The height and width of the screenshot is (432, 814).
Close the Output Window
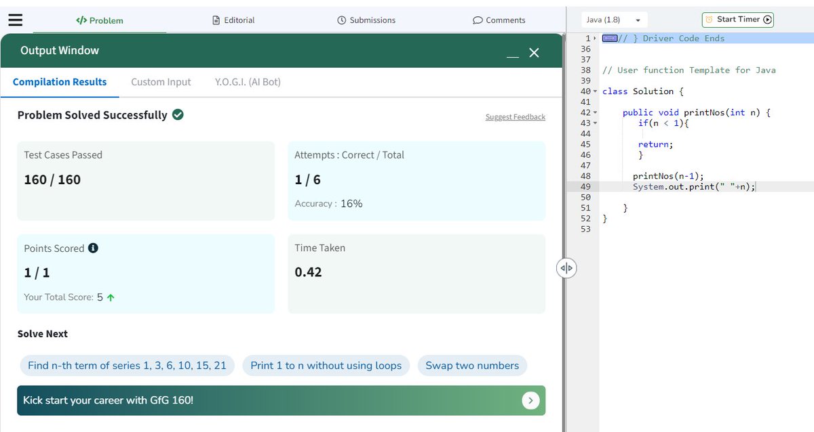[534, 53]
